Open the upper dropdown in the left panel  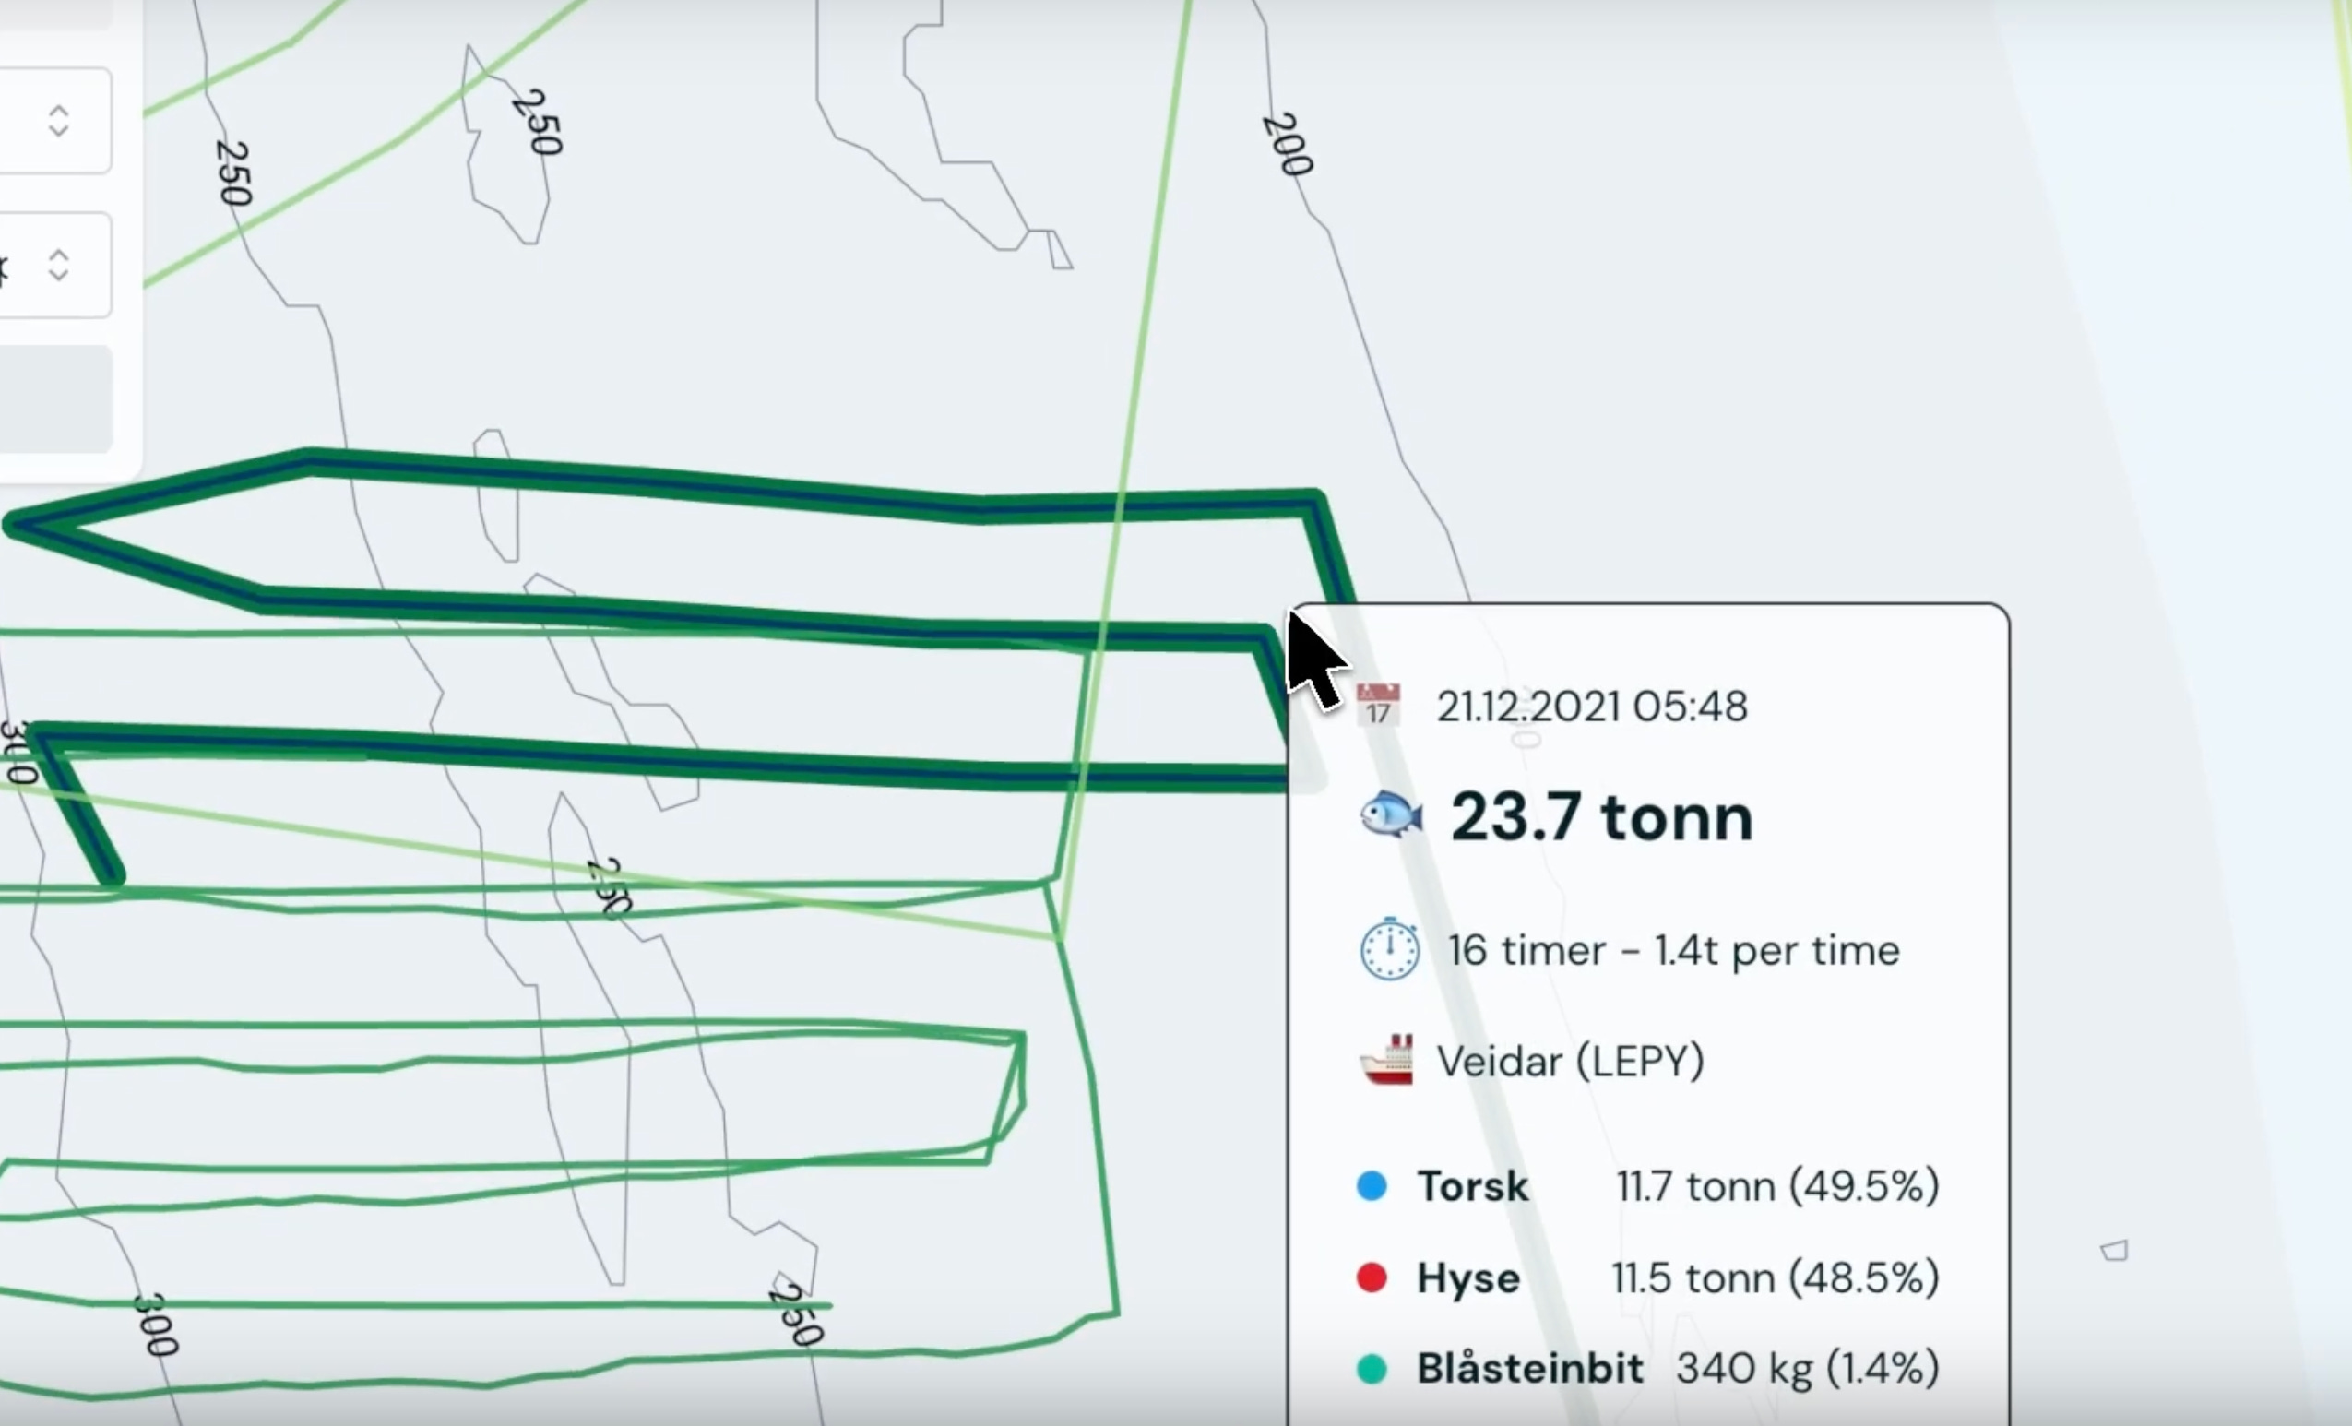pyautogui.click(x=57, y=121)
